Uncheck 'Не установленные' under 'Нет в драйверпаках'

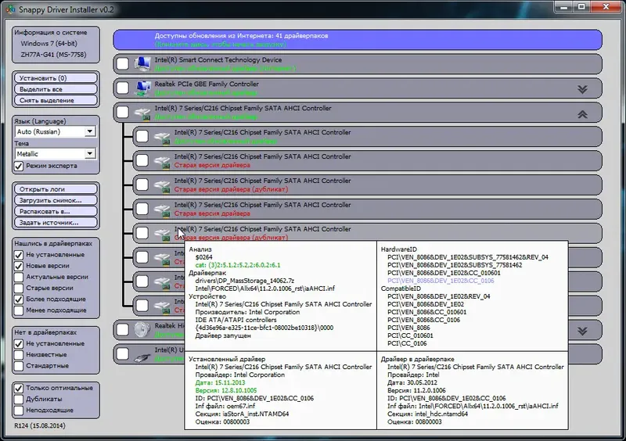[x=19, y=343]
